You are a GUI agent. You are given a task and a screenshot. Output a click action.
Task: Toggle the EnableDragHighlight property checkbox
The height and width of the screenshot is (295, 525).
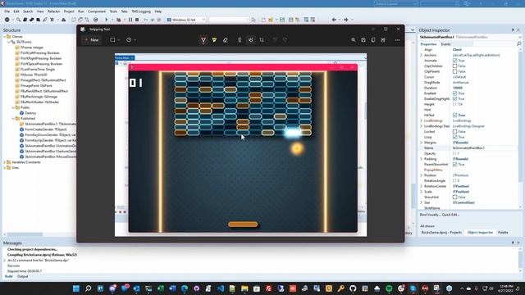pyautogui.click(x=454, y=98)
